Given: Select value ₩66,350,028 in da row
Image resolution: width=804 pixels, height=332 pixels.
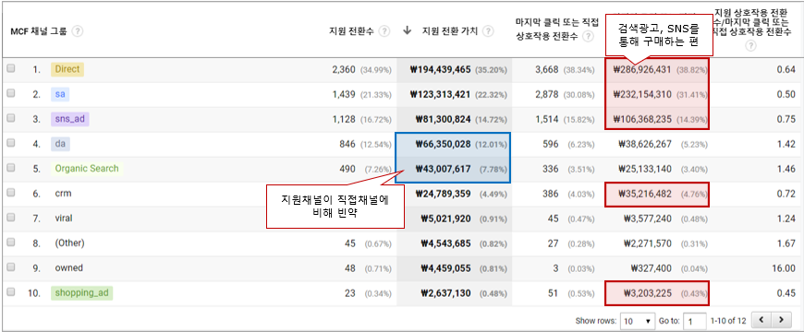Looking at the screenshot, I should click(443, 144).
